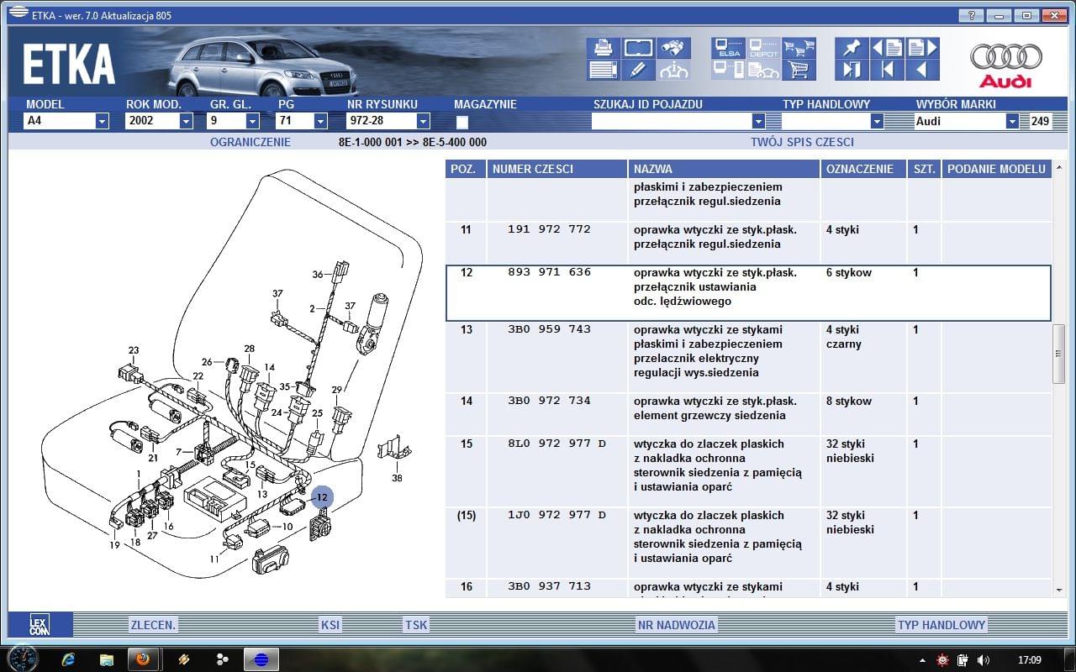
Task: Click the TYP HANDLOWY bottom button
Action: coord(941,625)
